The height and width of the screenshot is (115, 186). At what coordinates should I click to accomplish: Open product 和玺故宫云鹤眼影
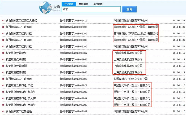click(16, 66)
